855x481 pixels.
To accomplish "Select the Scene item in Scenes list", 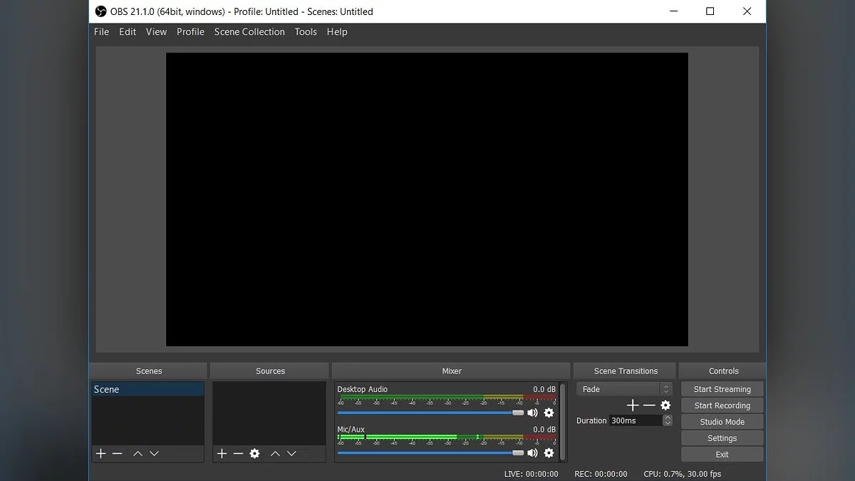I will click(147, 389).
